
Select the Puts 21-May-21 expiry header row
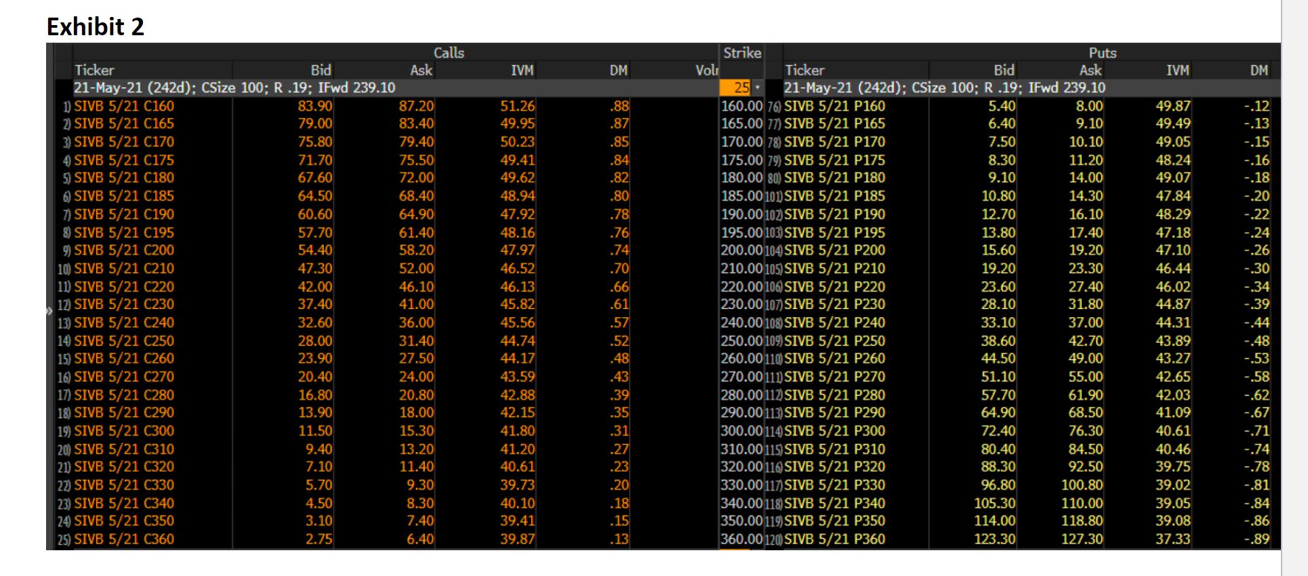point(1031,87)
